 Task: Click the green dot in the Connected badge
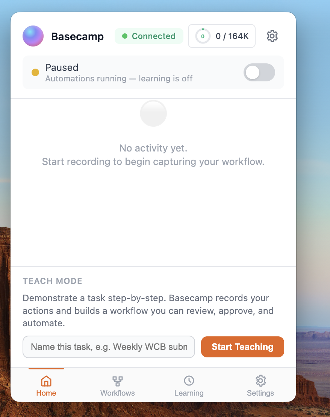125,36
